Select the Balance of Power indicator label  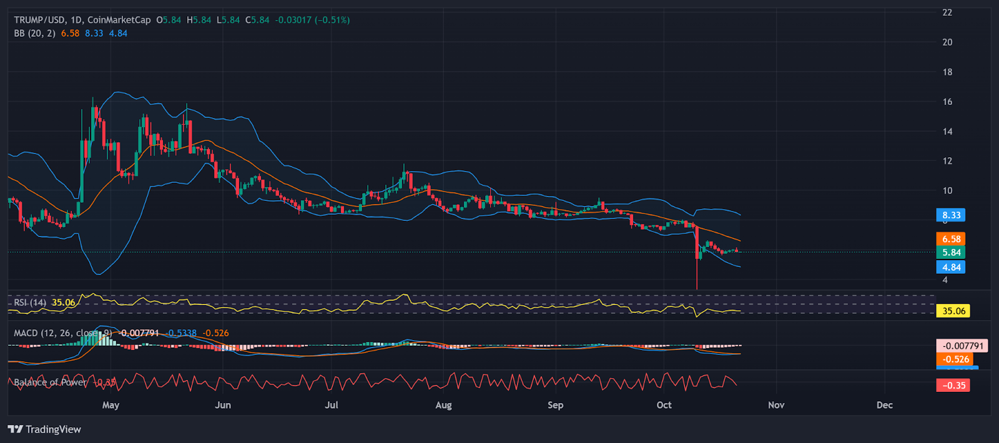(50, 382)
